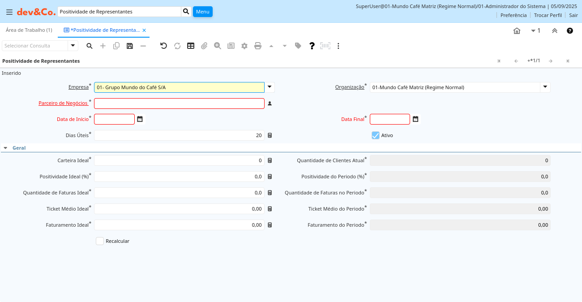Open the hamburger menu toggle
This screenshot has width=582, height=302.
[x=9, y=12]
